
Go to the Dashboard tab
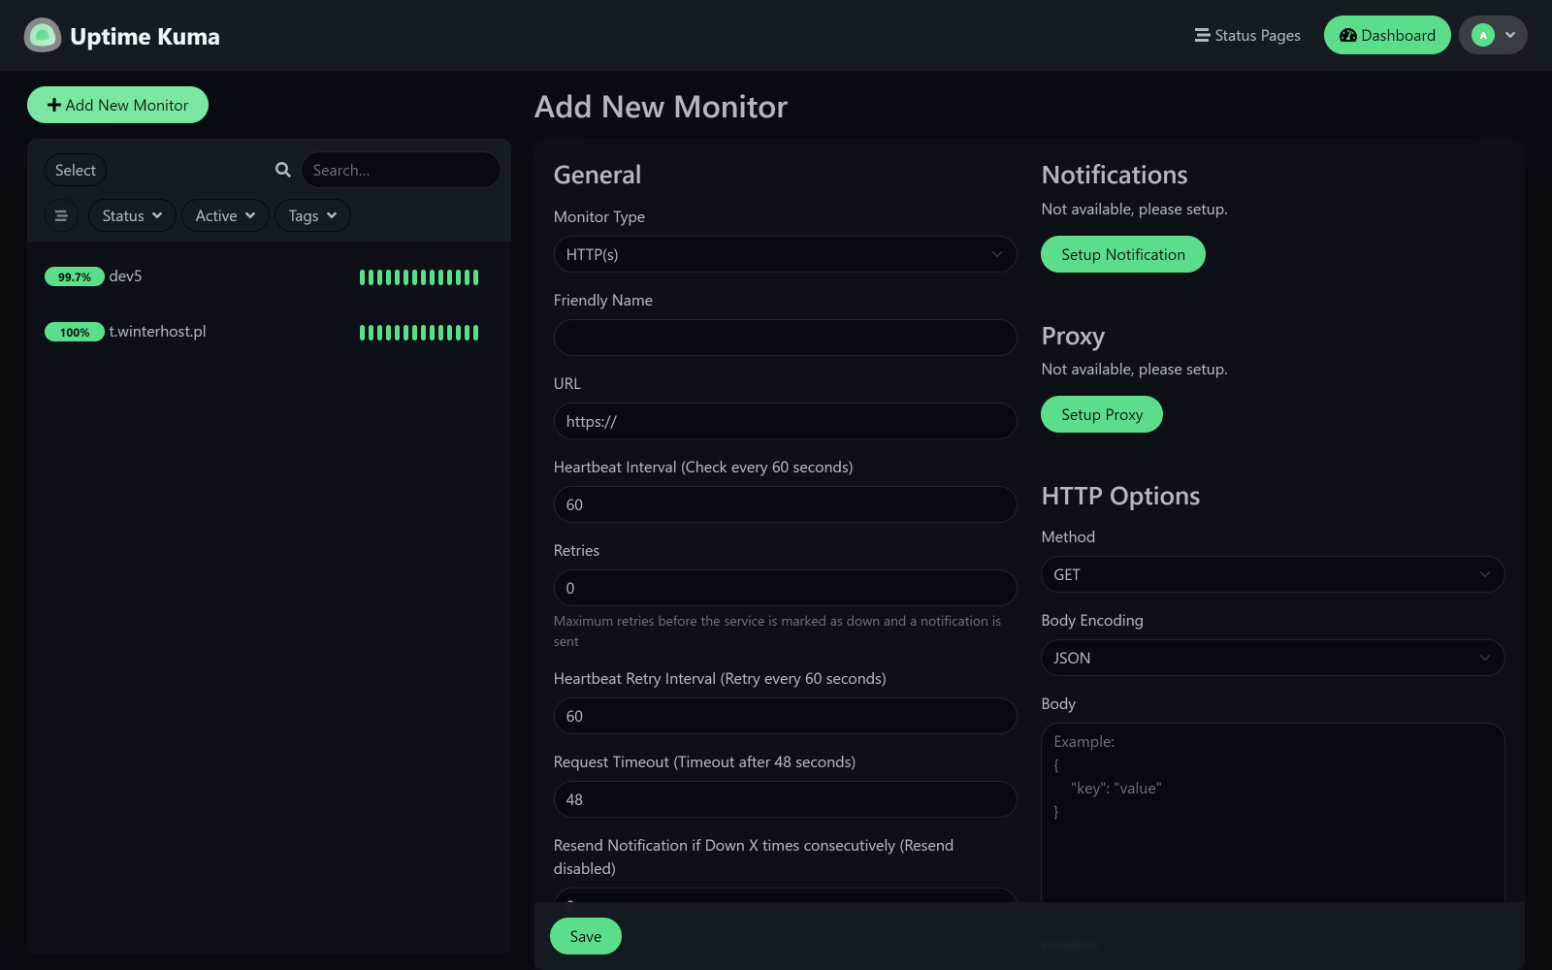point(1387,35)
